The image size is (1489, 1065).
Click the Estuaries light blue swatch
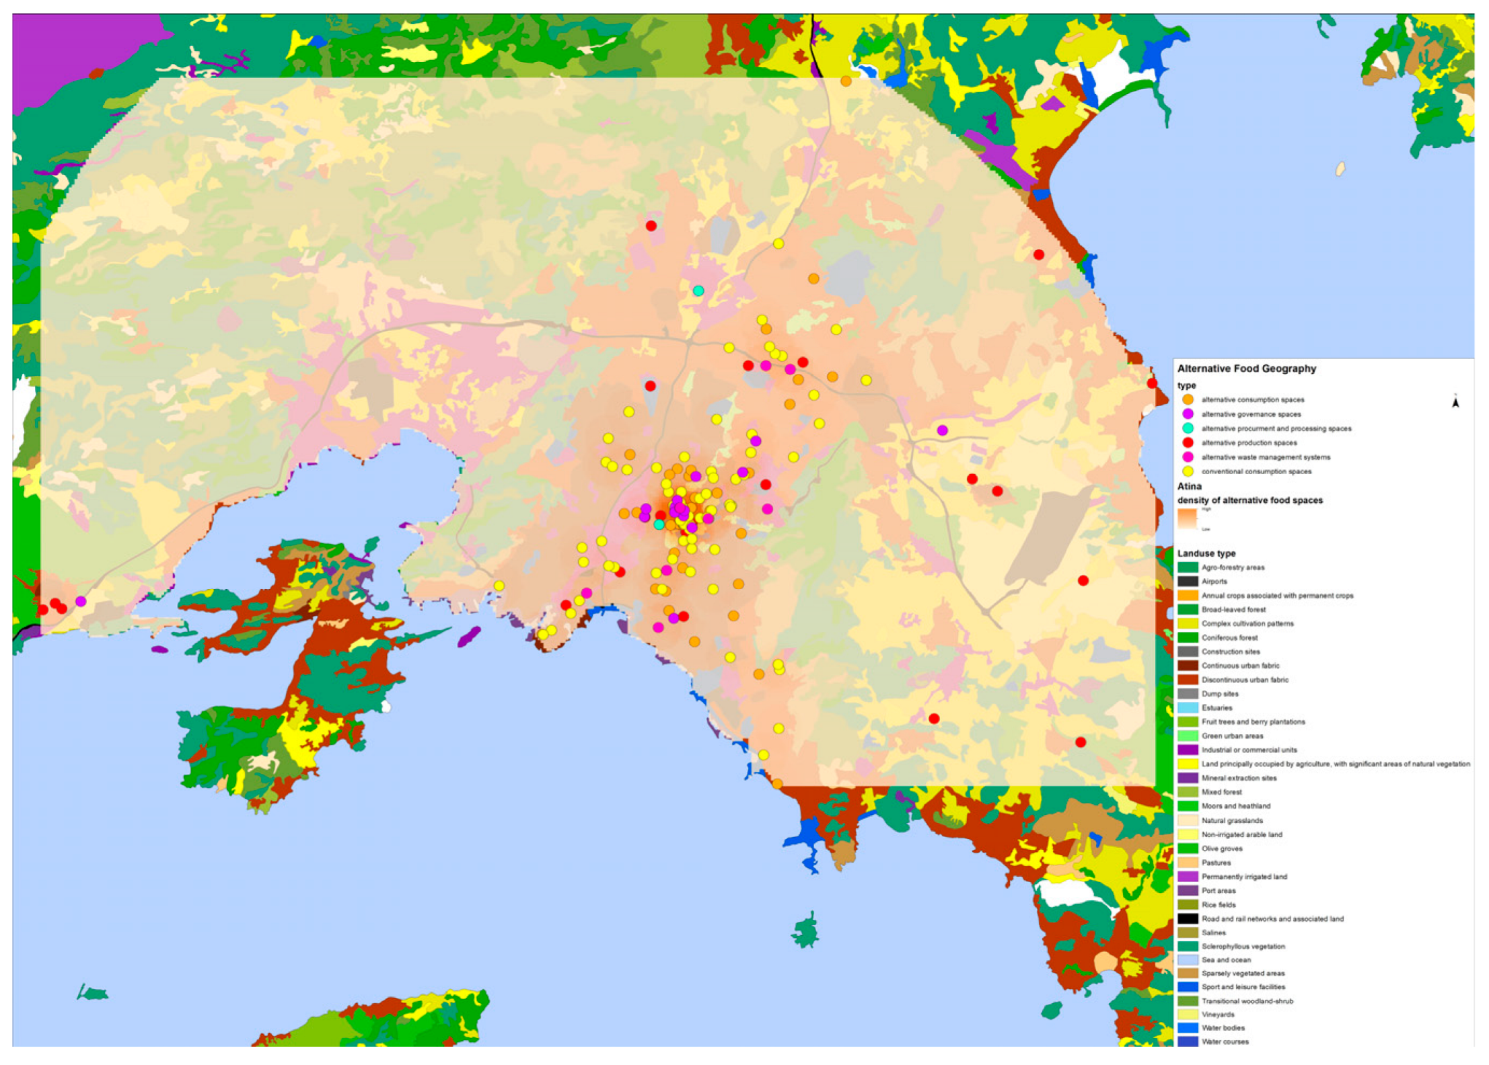click(x=1188, y=708)
